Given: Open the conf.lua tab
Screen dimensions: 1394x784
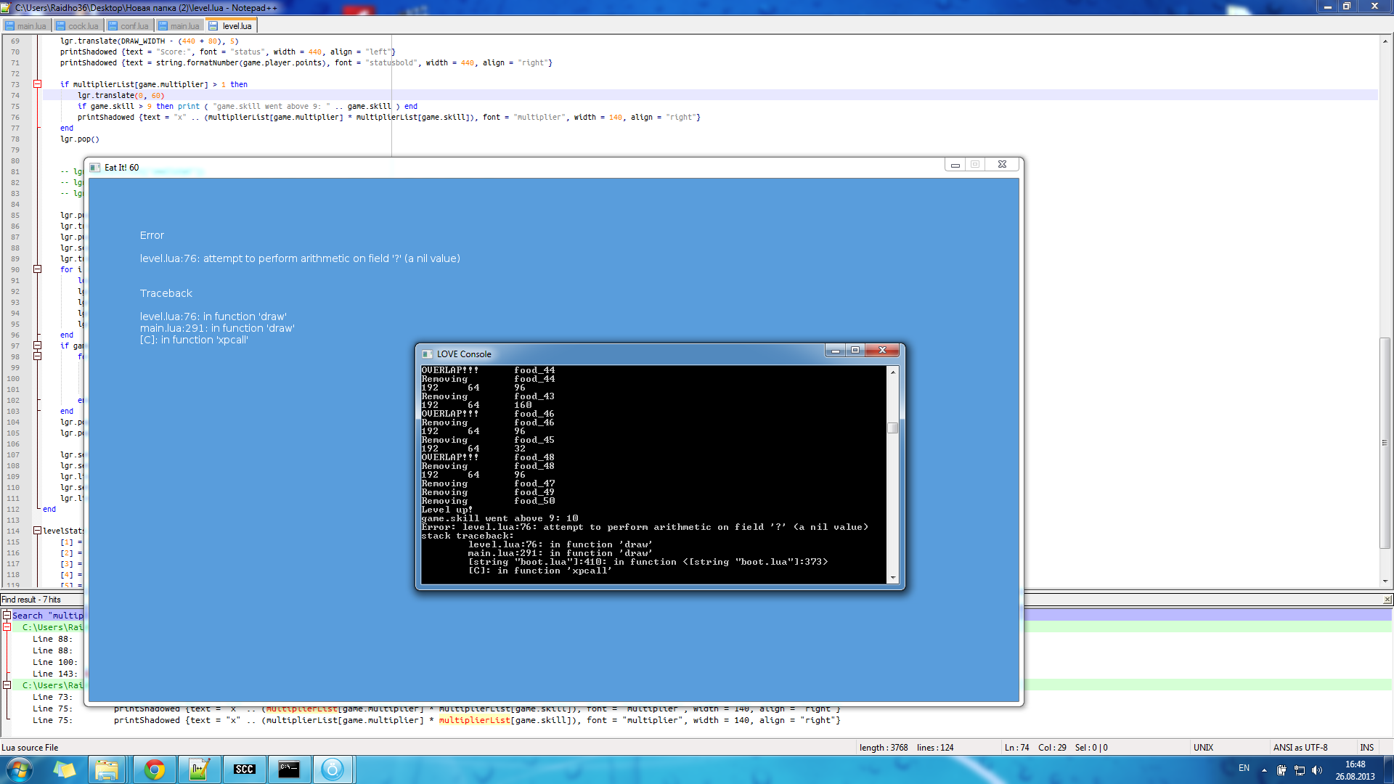Looking at the screenshot, I should pos(129,26).
